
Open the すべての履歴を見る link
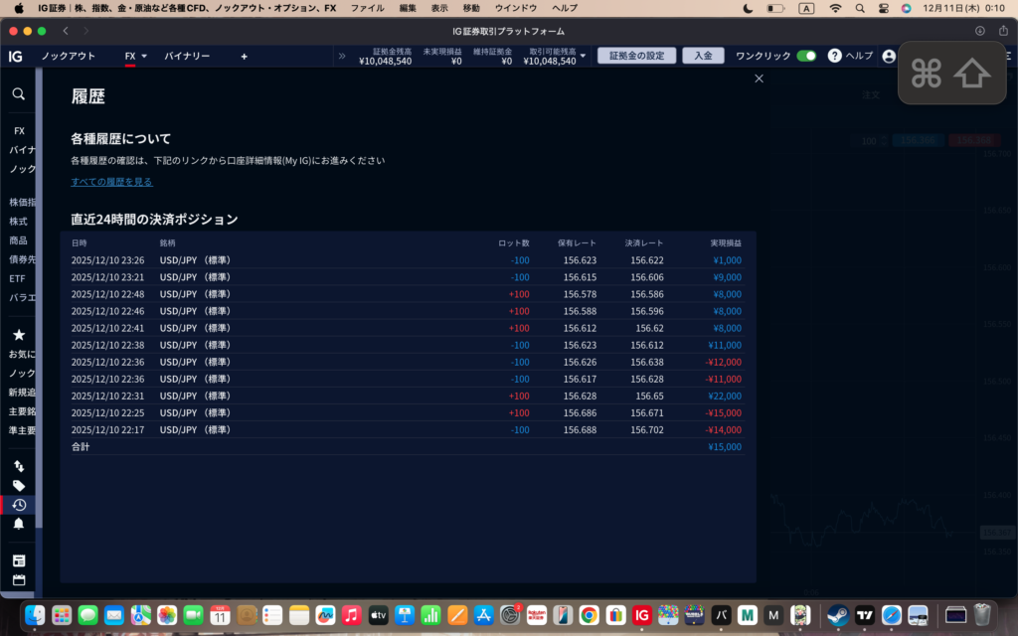(x=111, y=182)
